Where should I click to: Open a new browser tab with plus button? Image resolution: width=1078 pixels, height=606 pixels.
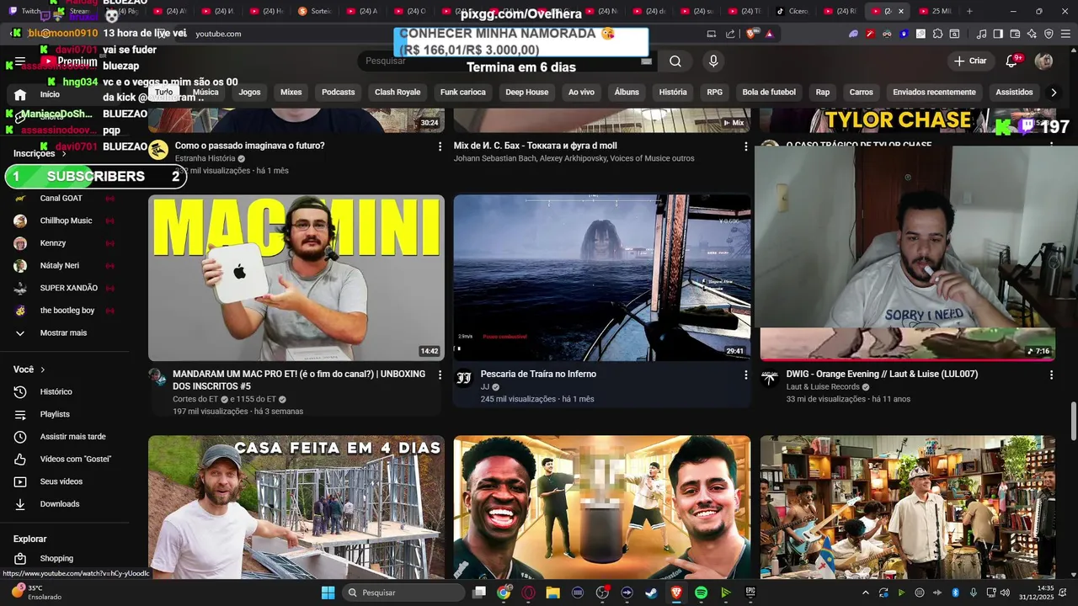969,11
